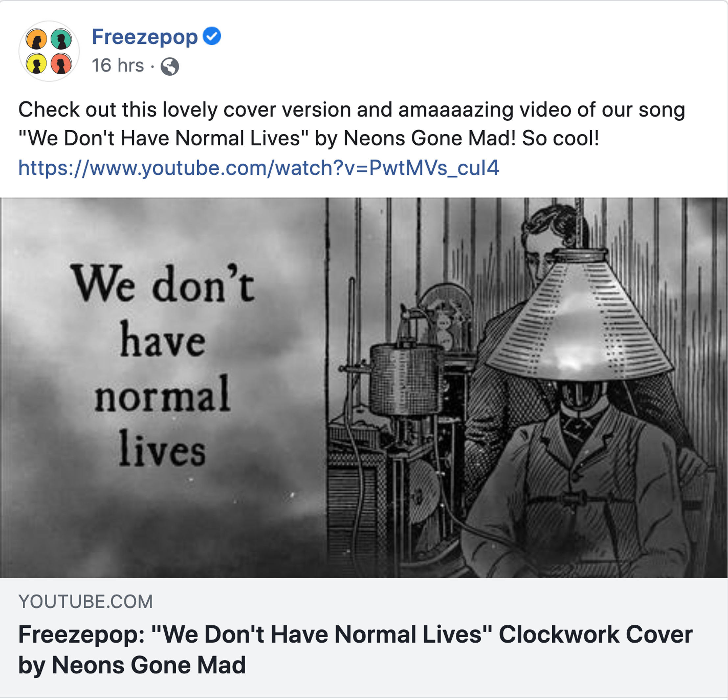The width and height of the screenshot is (728, 700).
Task: Click the YOUTUBE.COM source label
Action: click(86, 602)
